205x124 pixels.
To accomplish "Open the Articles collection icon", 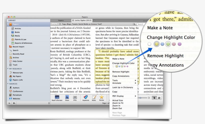I will click(x=12, y=28).
